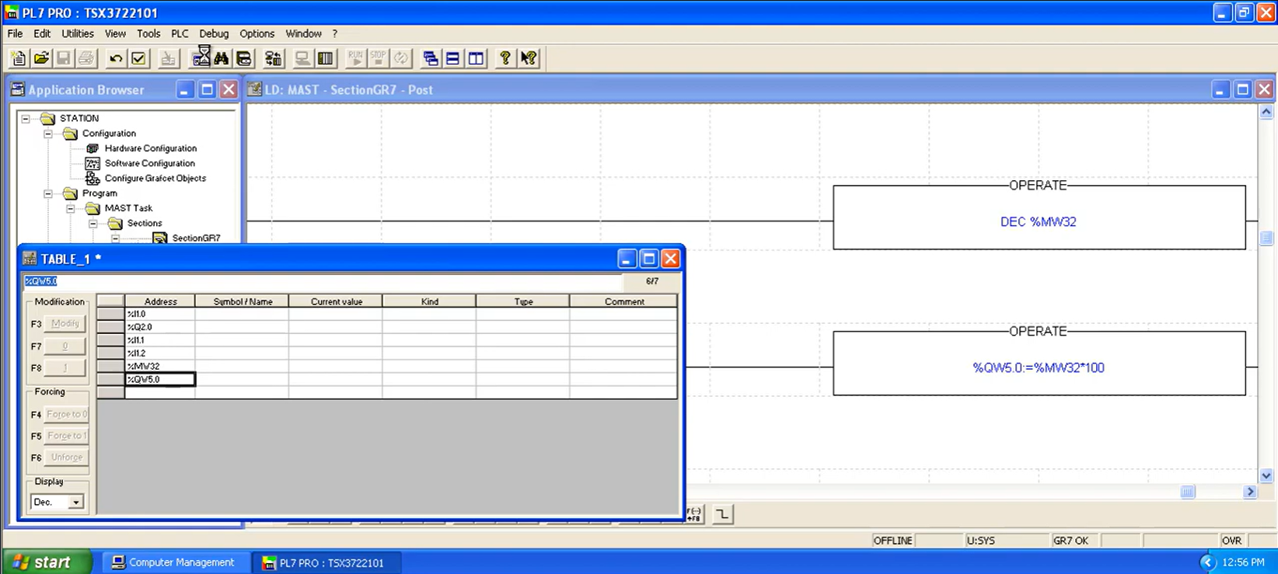Click the Tile horizontally toolbar icon
This screenshot has width=1278, height=574.
(452, 58)
